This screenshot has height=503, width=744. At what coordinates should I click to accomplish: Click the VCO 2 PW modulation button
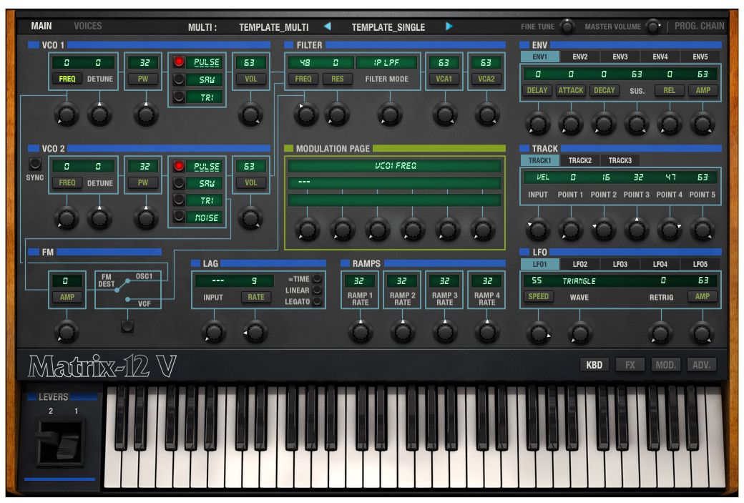tap(143, 182)
